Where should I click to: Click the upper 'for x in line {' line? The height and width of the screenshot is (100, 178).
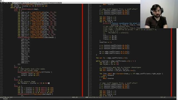pyautogui.click(x=106, y=22)
